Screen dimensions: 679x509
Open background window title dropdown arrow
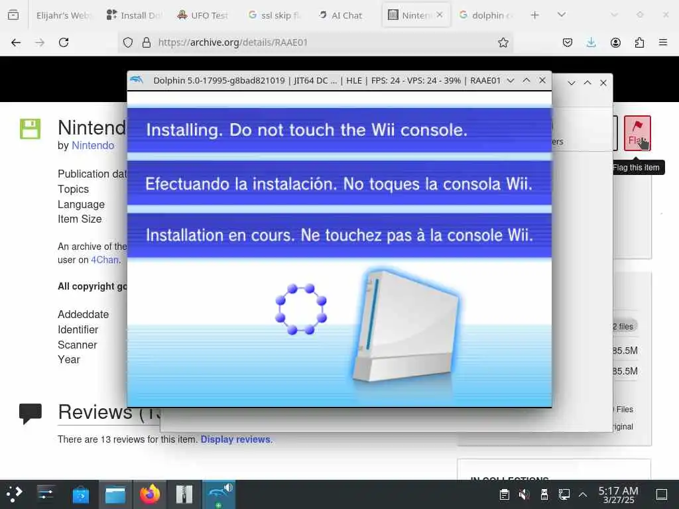pyautogui.click(x=572, y=83)
